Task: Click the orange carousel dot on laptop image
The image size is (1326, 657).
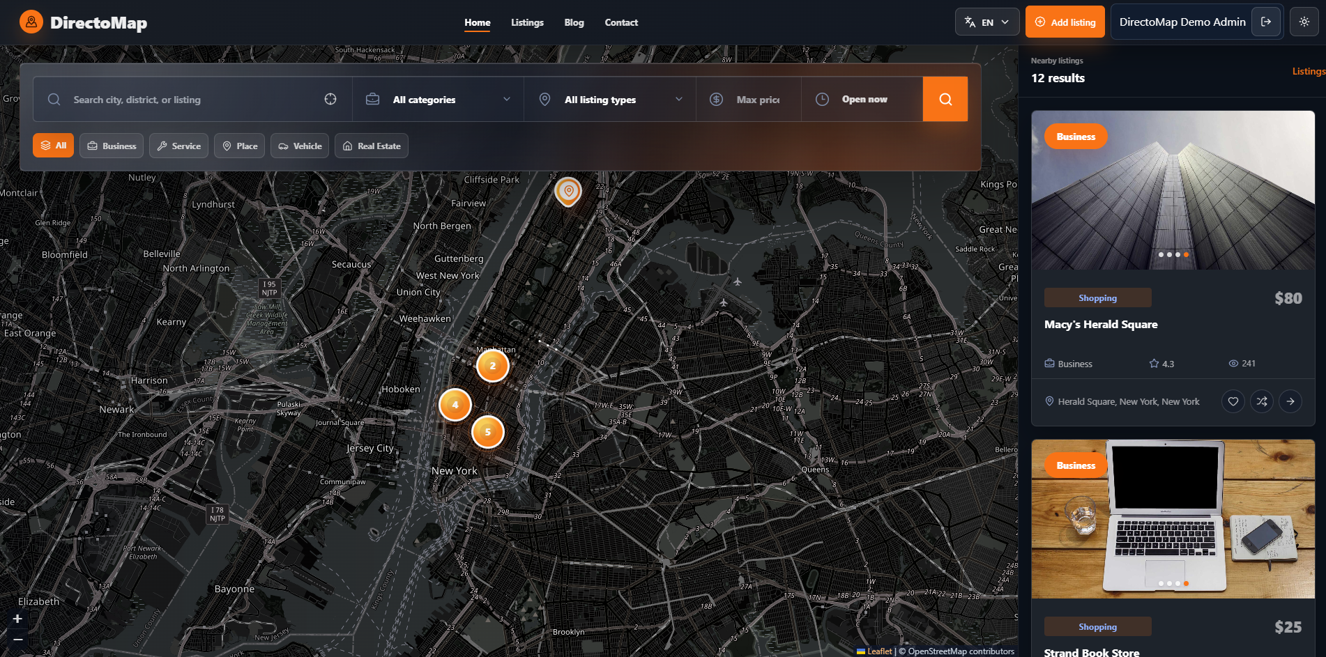Action: coord(1186,584)
